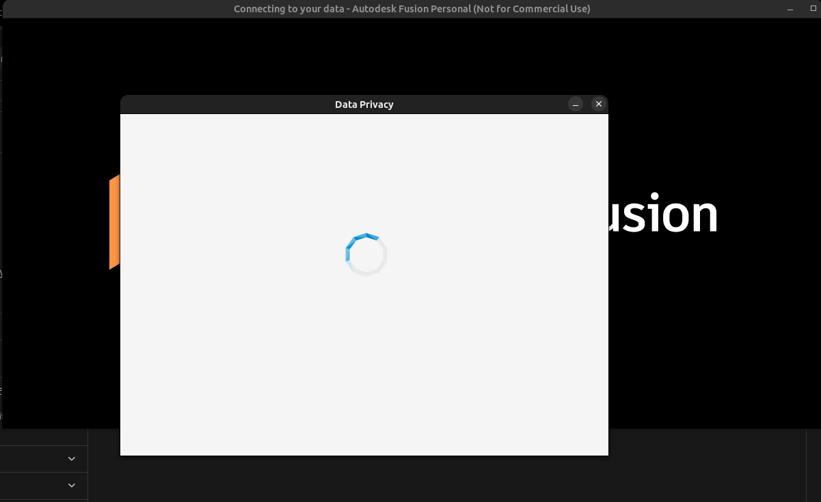
Task: Close the Data Privacy dialog
Action: [x=599, y=104]
